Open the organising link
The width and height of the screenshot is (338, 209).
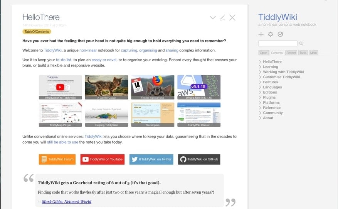(x=148, y=50)
